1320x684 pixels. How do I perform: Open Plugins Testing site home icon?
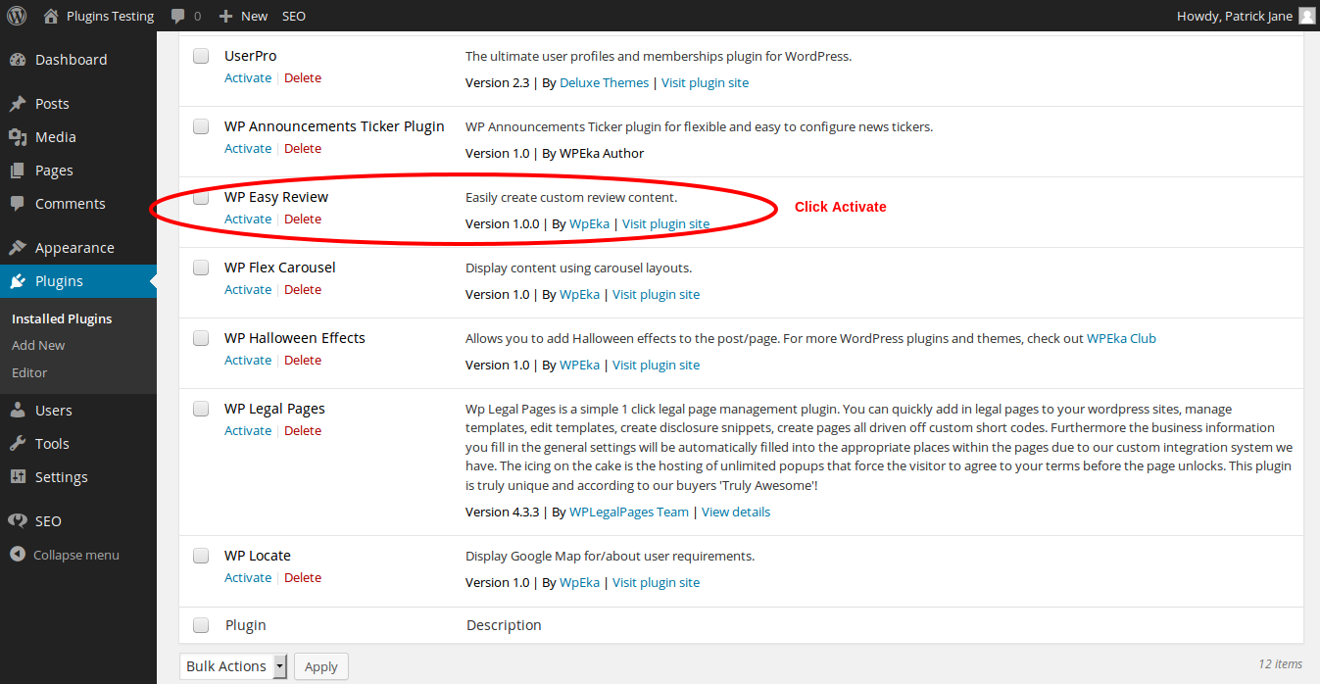[x=50, y=16]
